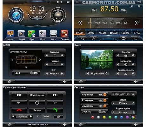Pick the green theme color dot

[x=110, y=117]
